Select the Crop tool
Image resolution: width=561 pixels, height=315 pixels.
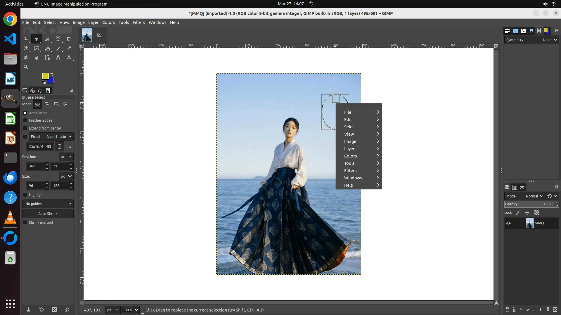[69, 39]
